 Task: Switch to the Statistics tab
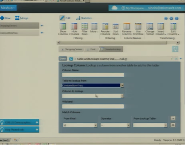tap(84, 18)
